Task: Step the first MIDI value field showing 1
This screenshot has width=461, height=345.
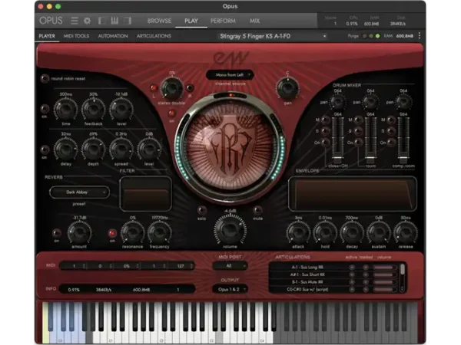Action: click(x=74, y=266)
